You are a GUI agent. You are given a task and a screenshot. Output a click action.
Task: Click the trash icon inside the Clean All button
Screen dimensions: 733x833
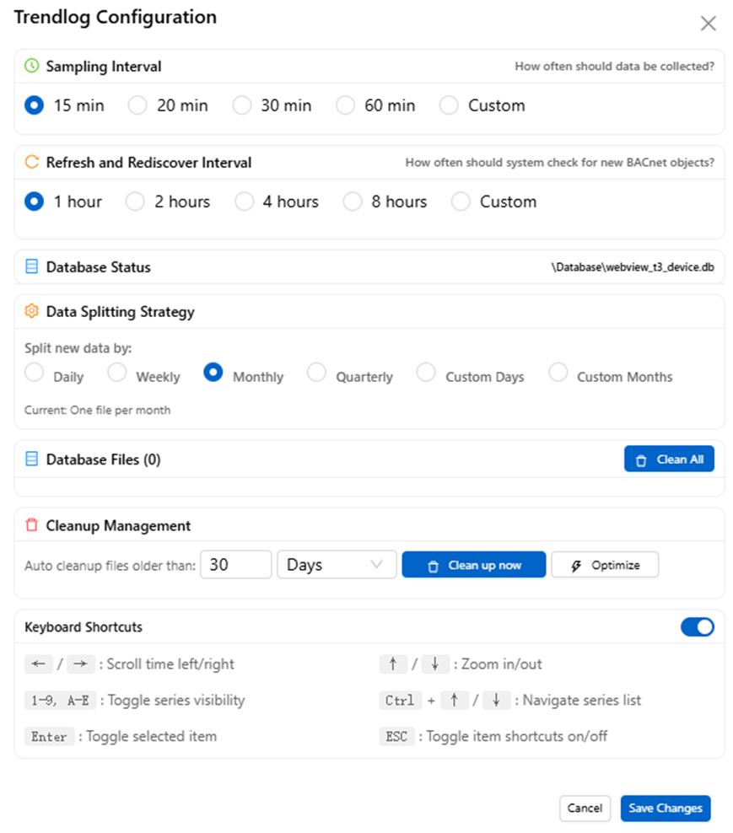pyautogui.click(x=640, y=459)
